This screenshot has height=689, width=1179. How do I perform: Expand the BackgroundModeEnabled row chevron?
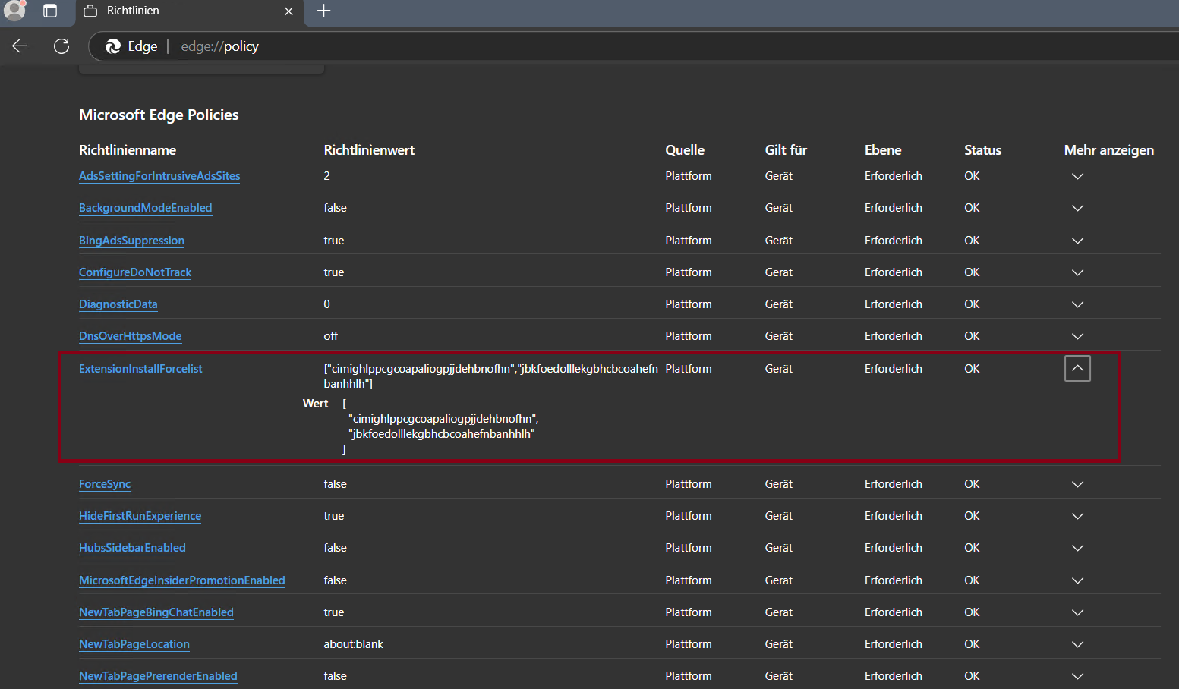click(x=1077, y=208)
